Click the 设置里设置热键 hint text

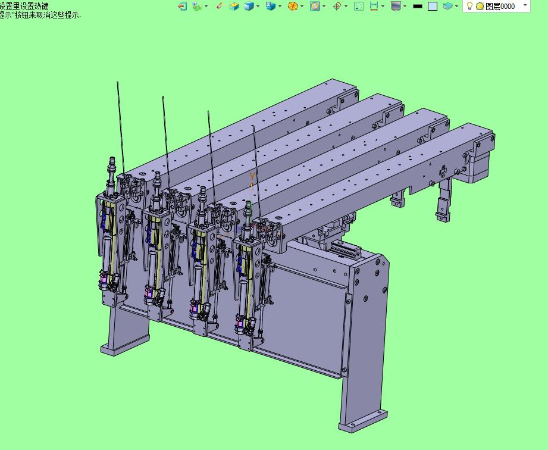(24, 6)
